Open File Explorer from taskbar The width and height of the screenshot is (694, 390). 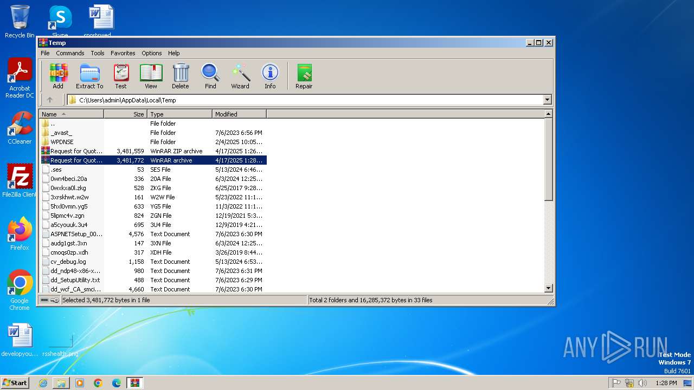tap(61, 383)
